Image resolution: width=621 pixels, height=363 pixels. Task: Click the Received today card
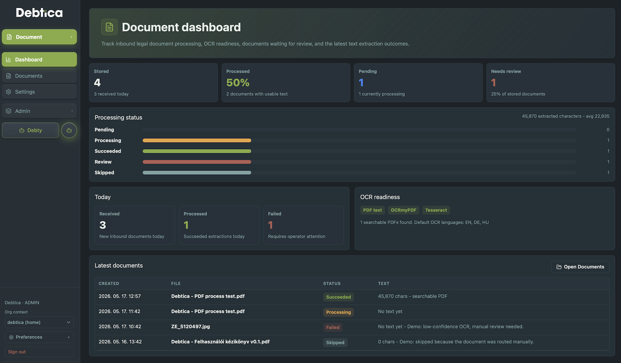pos(135,225)
